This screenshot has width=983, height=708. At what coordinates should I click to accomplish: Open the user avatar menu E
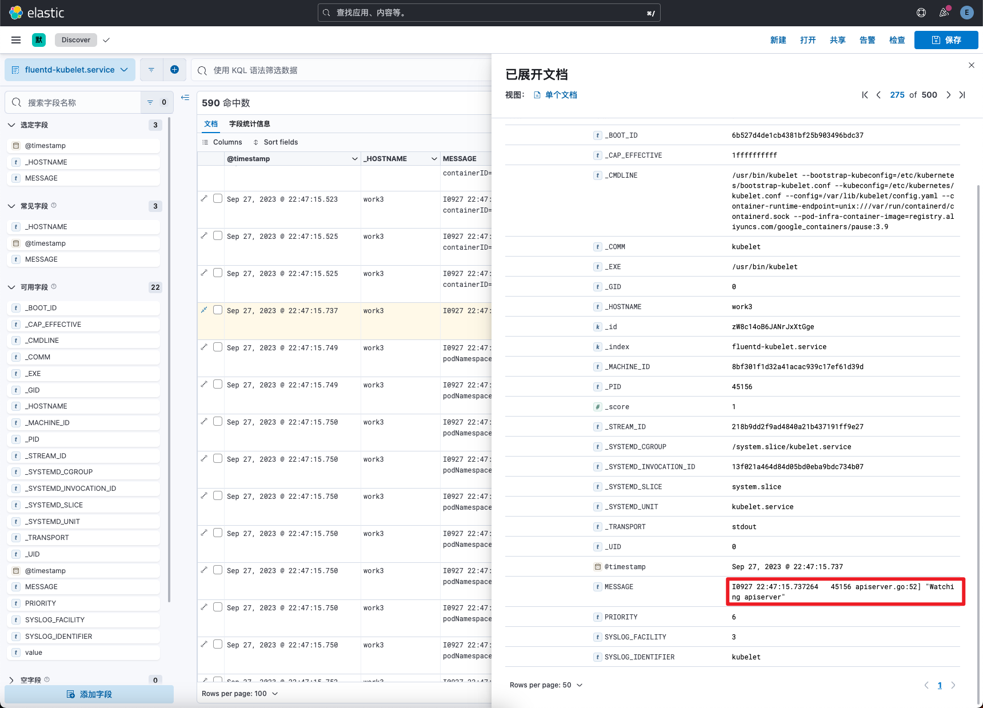[967, 13]
